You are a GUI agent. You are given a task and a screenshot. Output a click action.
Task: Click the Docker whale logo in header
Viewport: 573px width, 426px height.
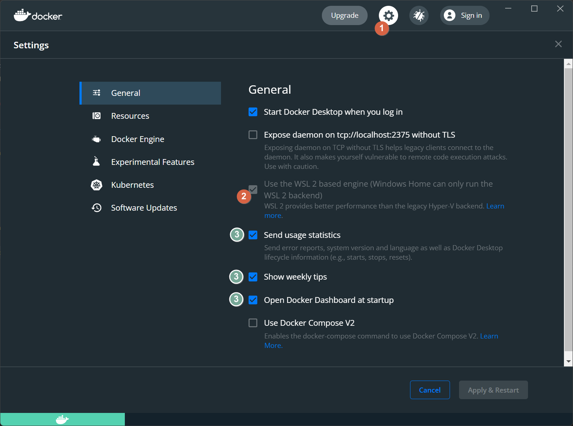click(x=38, y=15)
